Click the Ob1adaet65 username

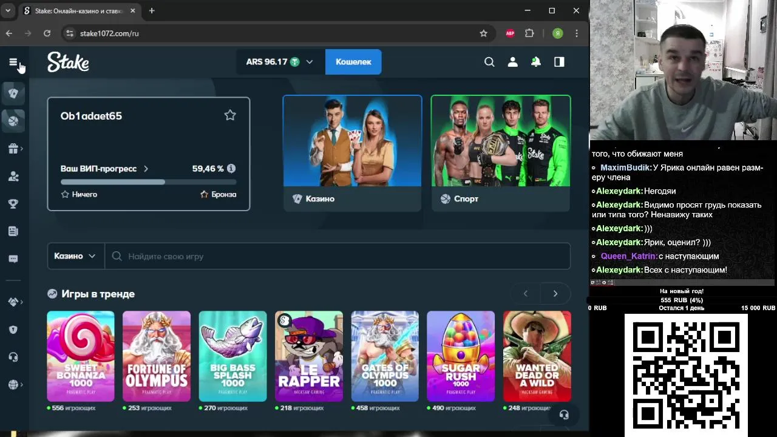click(91, 116)
